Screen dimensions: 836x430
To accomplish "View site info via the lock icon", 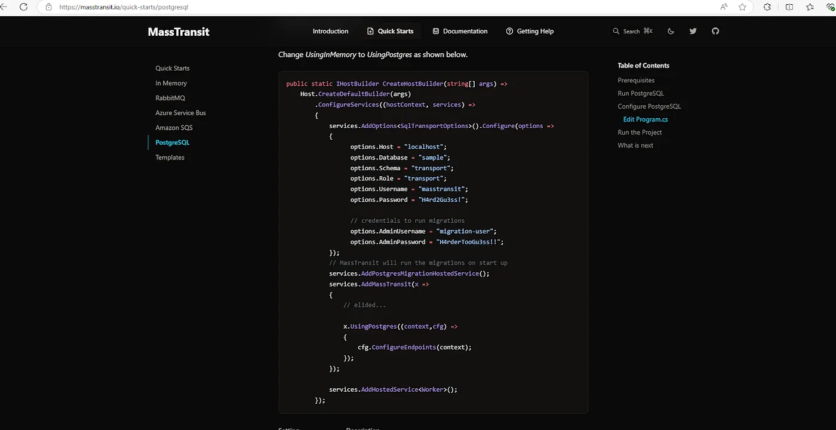I will (49, 7).
